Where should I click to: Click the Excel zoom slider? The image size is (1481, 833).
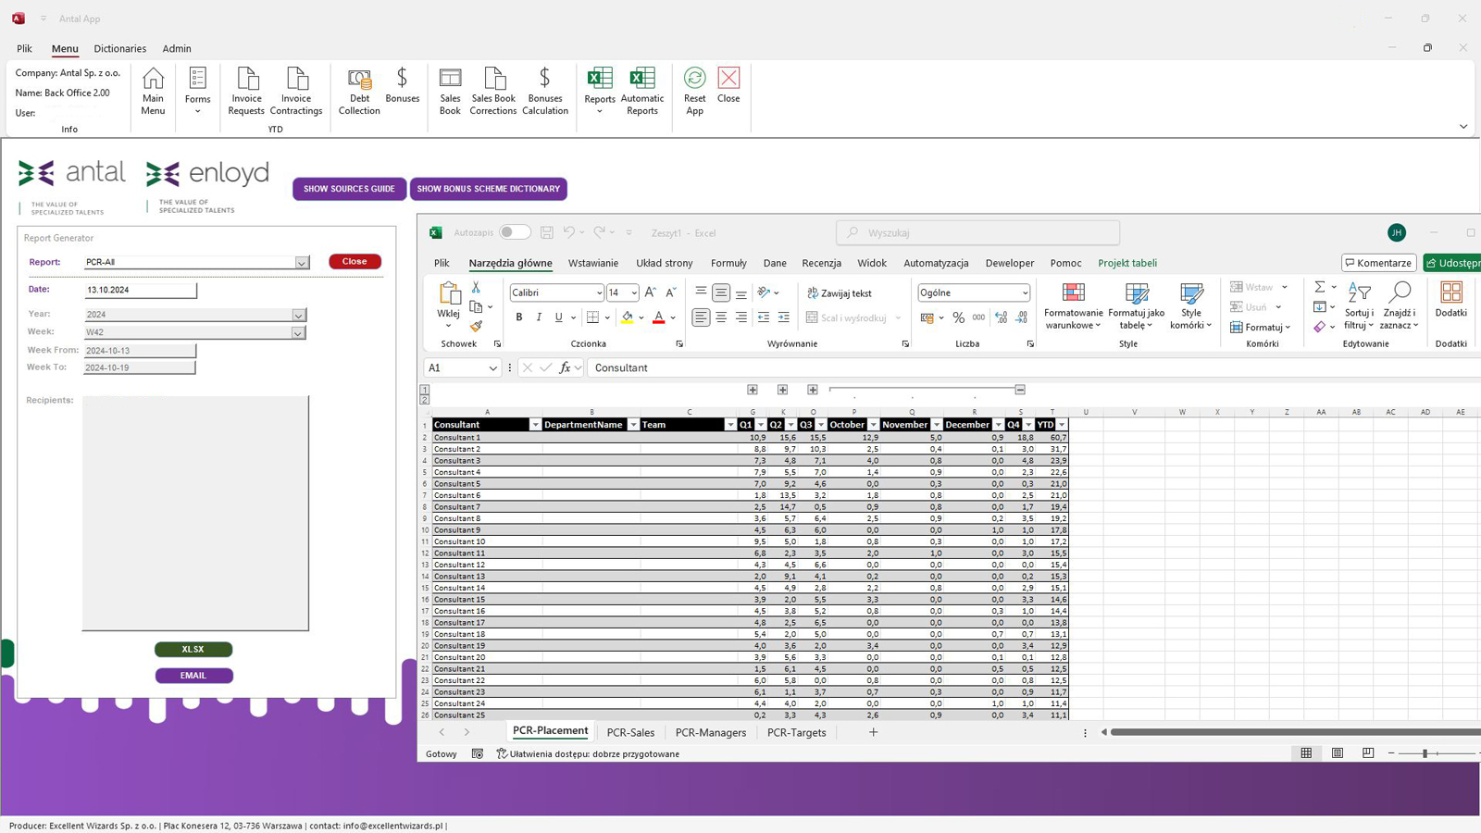click(1425, 753)
